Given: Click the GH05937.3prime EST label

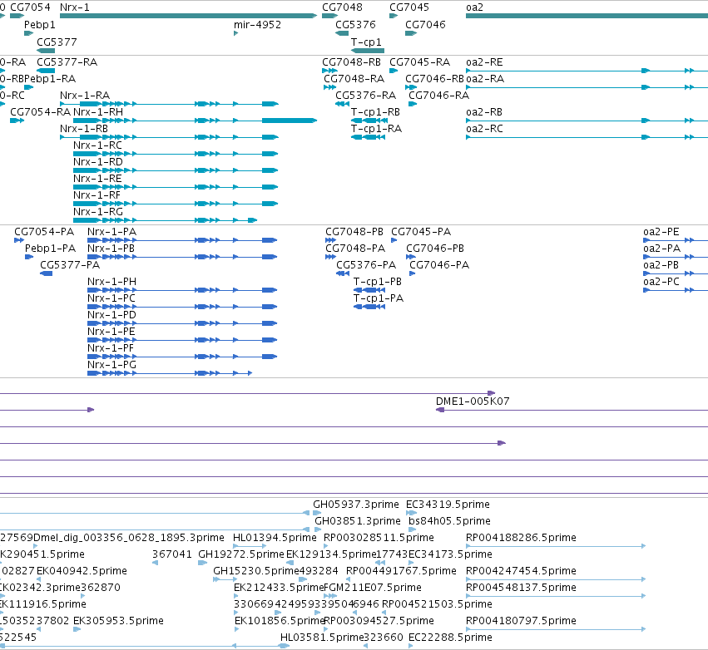Looking at the screenshot, I should (x=356, y=504).
